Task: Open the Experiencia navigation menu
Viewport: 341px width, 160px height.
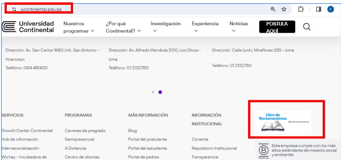Action: click(205, 27)
